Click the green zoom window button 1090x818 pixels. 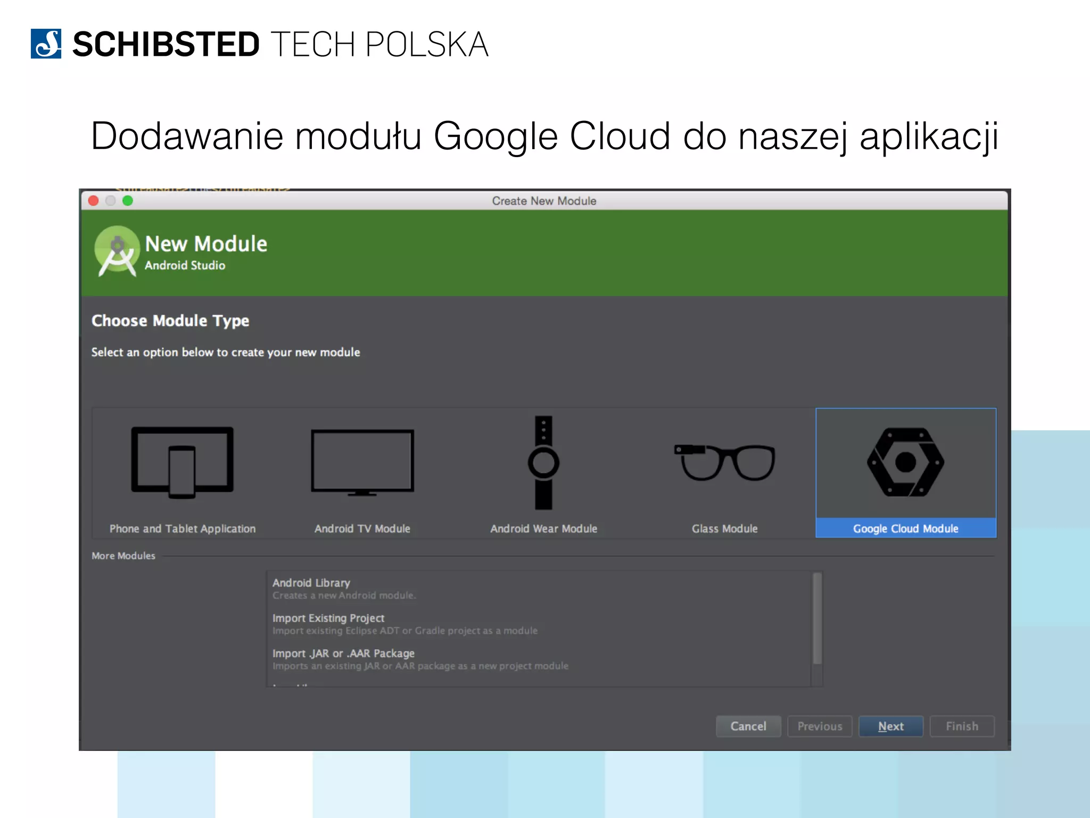pyautogui.click(x=128, y=201)
